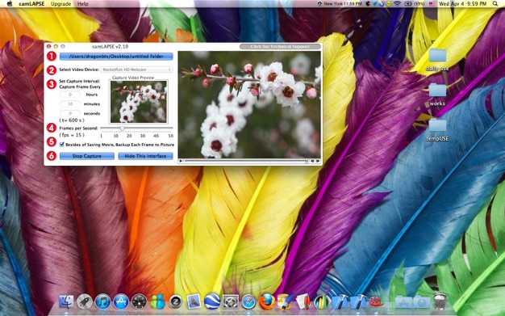Click the large flower movie preview
The image size is (505, 316).
tap(249, 104)
